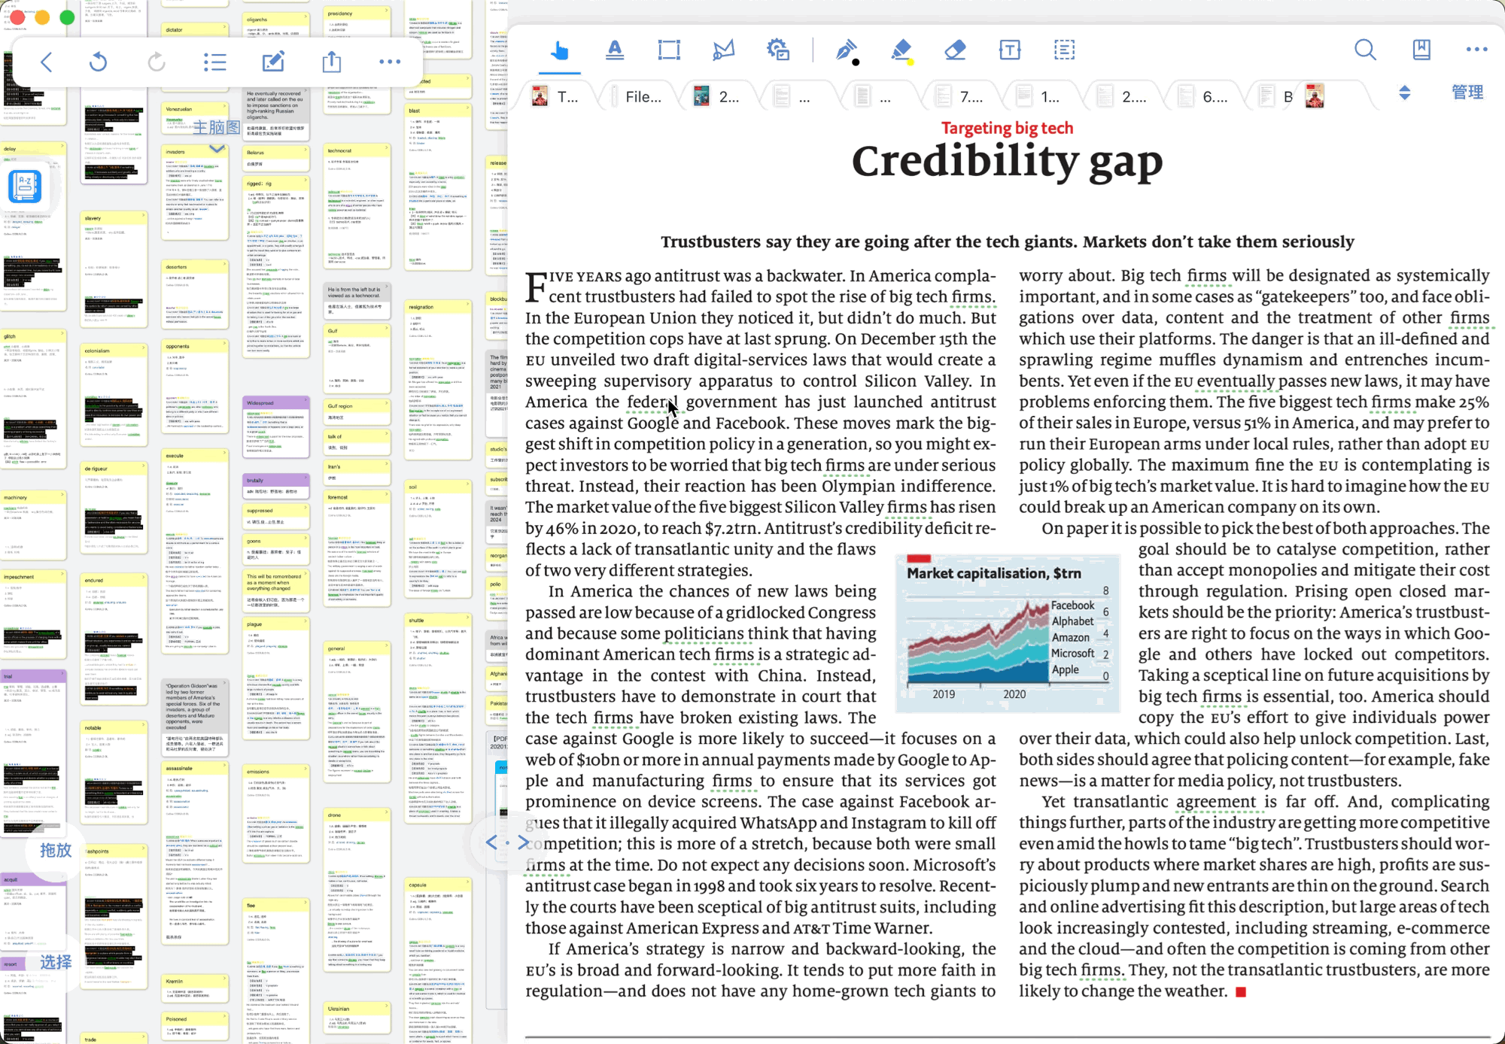Click the 主脑图 label
Screen dimensions: 1505x1044
(216, 127)
